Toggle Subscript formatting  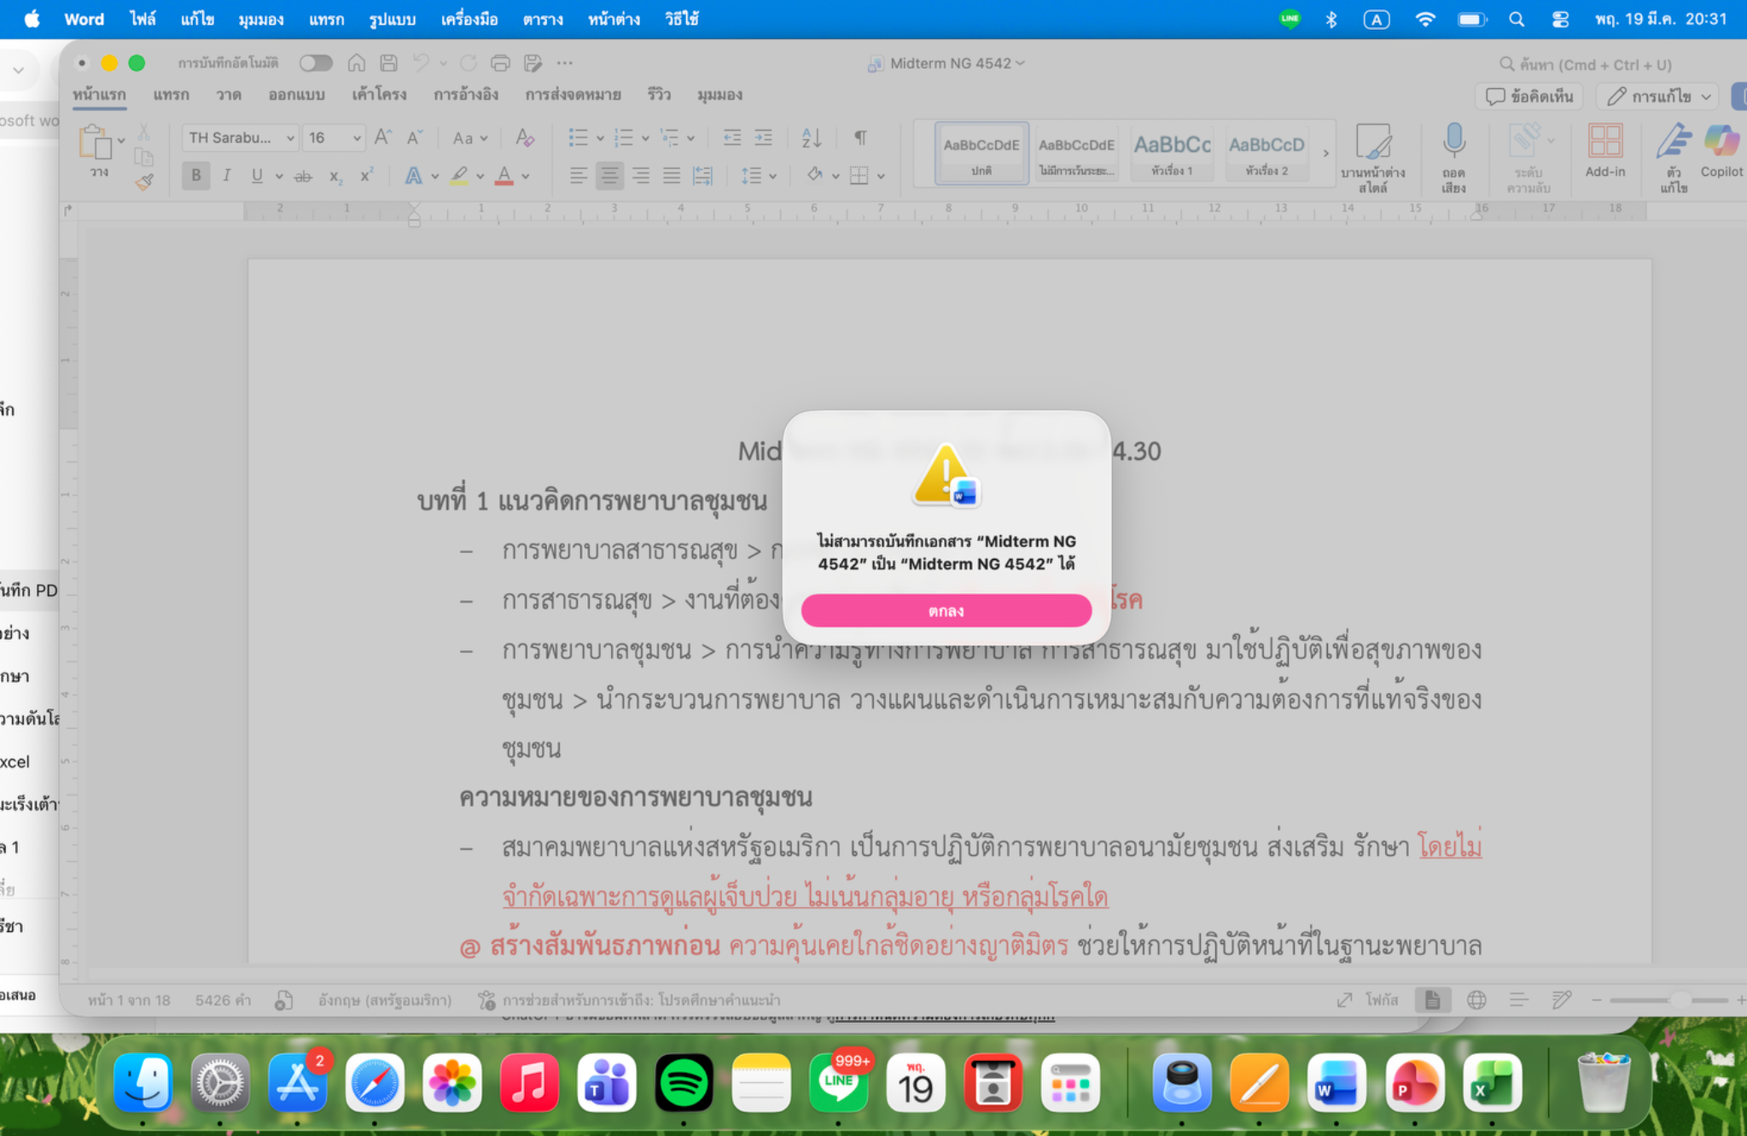[x=335, y=177]
